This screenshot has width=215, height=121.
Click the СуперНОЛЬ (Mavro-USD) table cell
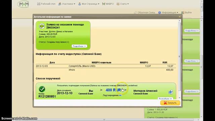pos(82,66)
